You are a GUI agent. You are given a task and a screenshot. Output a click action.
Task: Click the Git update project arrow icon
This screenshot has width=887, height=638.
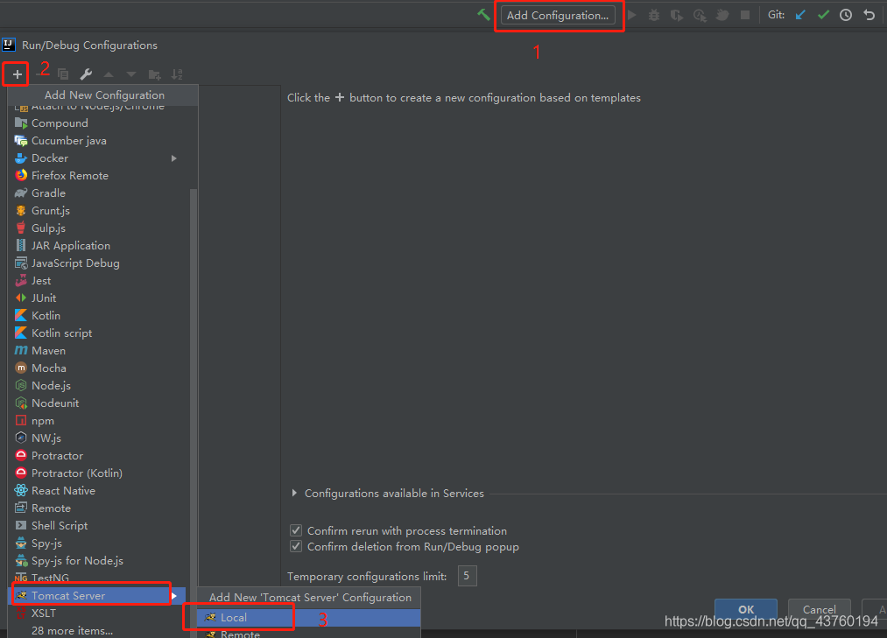click(800, 15)
